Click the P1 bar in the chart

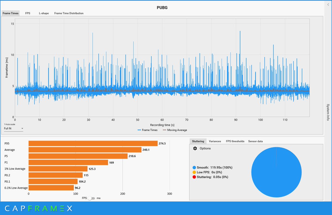coord(68,162)
